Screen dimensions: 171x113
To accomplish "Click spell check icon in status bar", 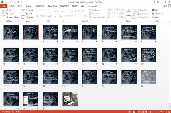I will (13, 112).
